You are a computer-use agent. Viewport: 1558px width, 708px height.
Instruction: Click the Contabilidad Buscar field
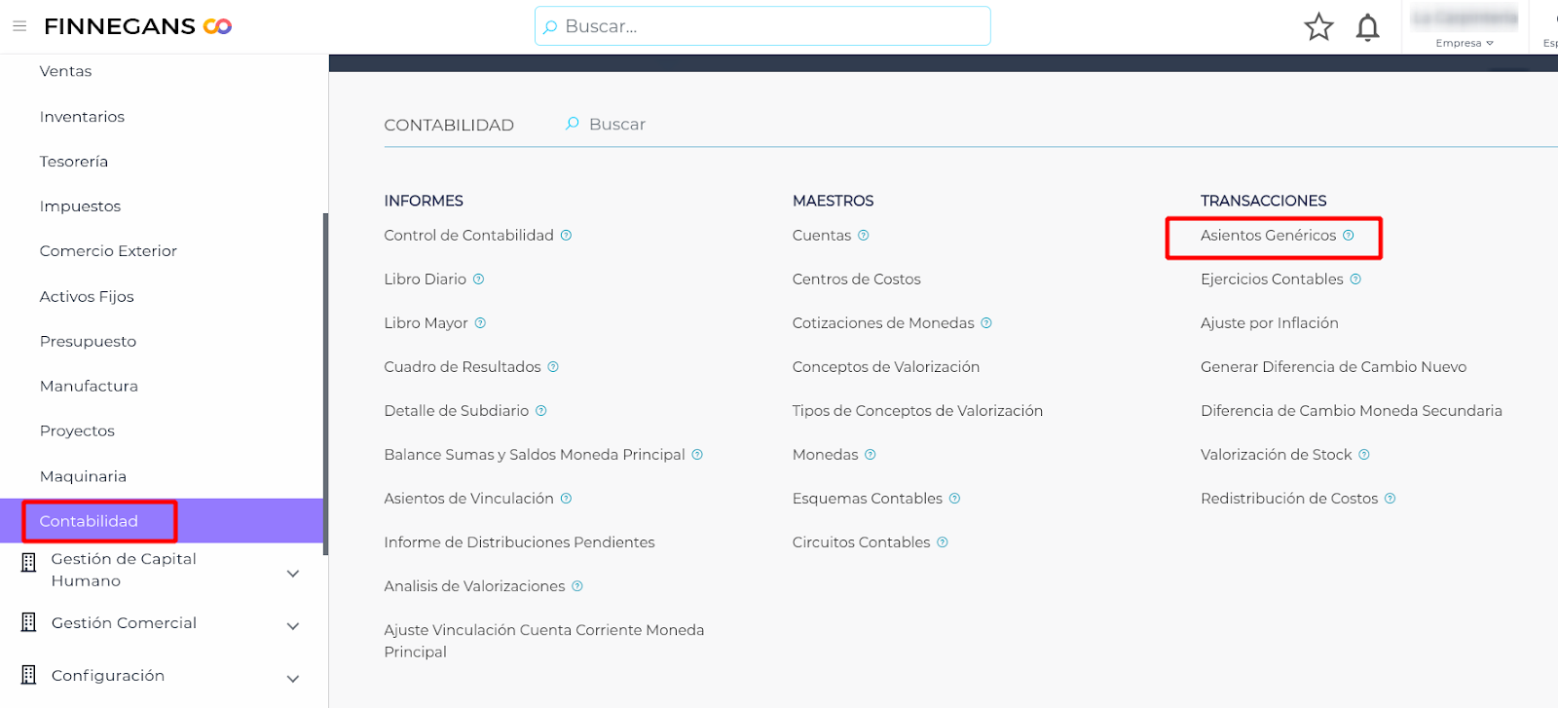(617, 125)
